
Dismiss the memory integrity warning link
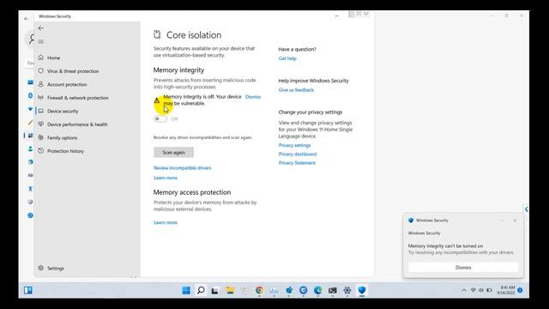[253, 97]
